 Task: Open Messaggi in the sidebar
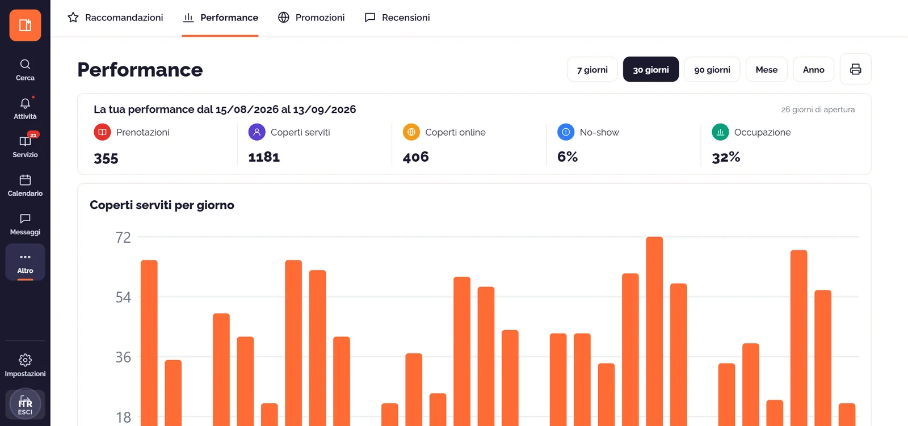coord(25,224)
